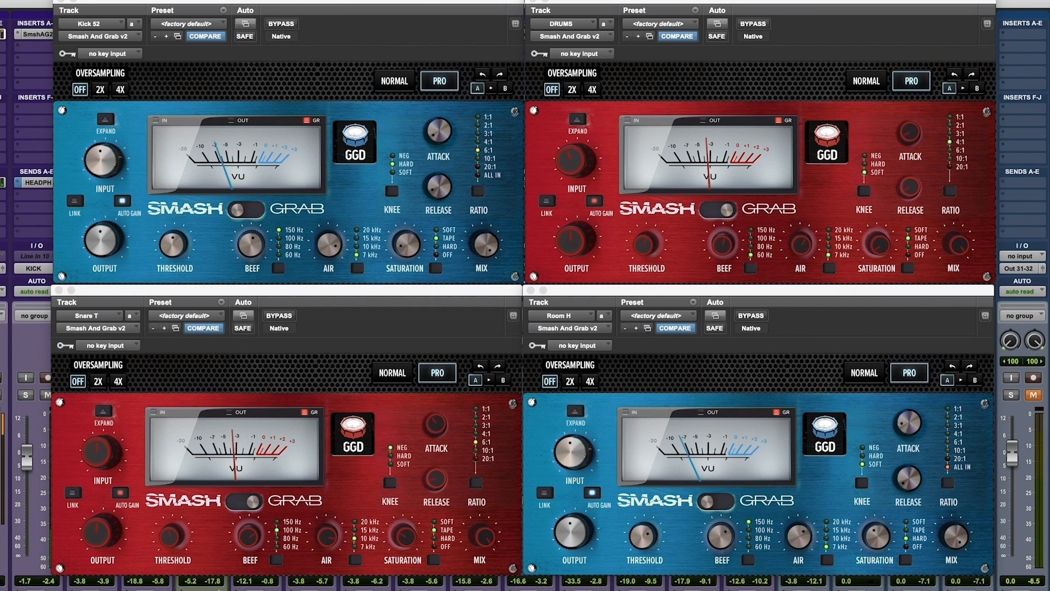Click the right channel volume fader handle
This screenshot has height=591, width=1050.
coord(1012,453)
